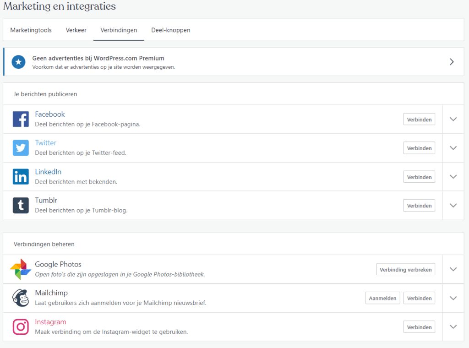Click the Instagram camera icon
This screenshot has width=469, height=348.
21,326
